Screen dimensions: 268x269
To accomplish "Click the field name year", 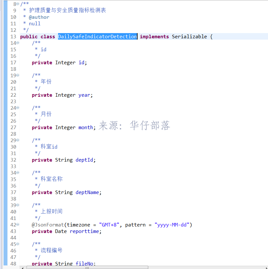I will click(x=84, y=95).
